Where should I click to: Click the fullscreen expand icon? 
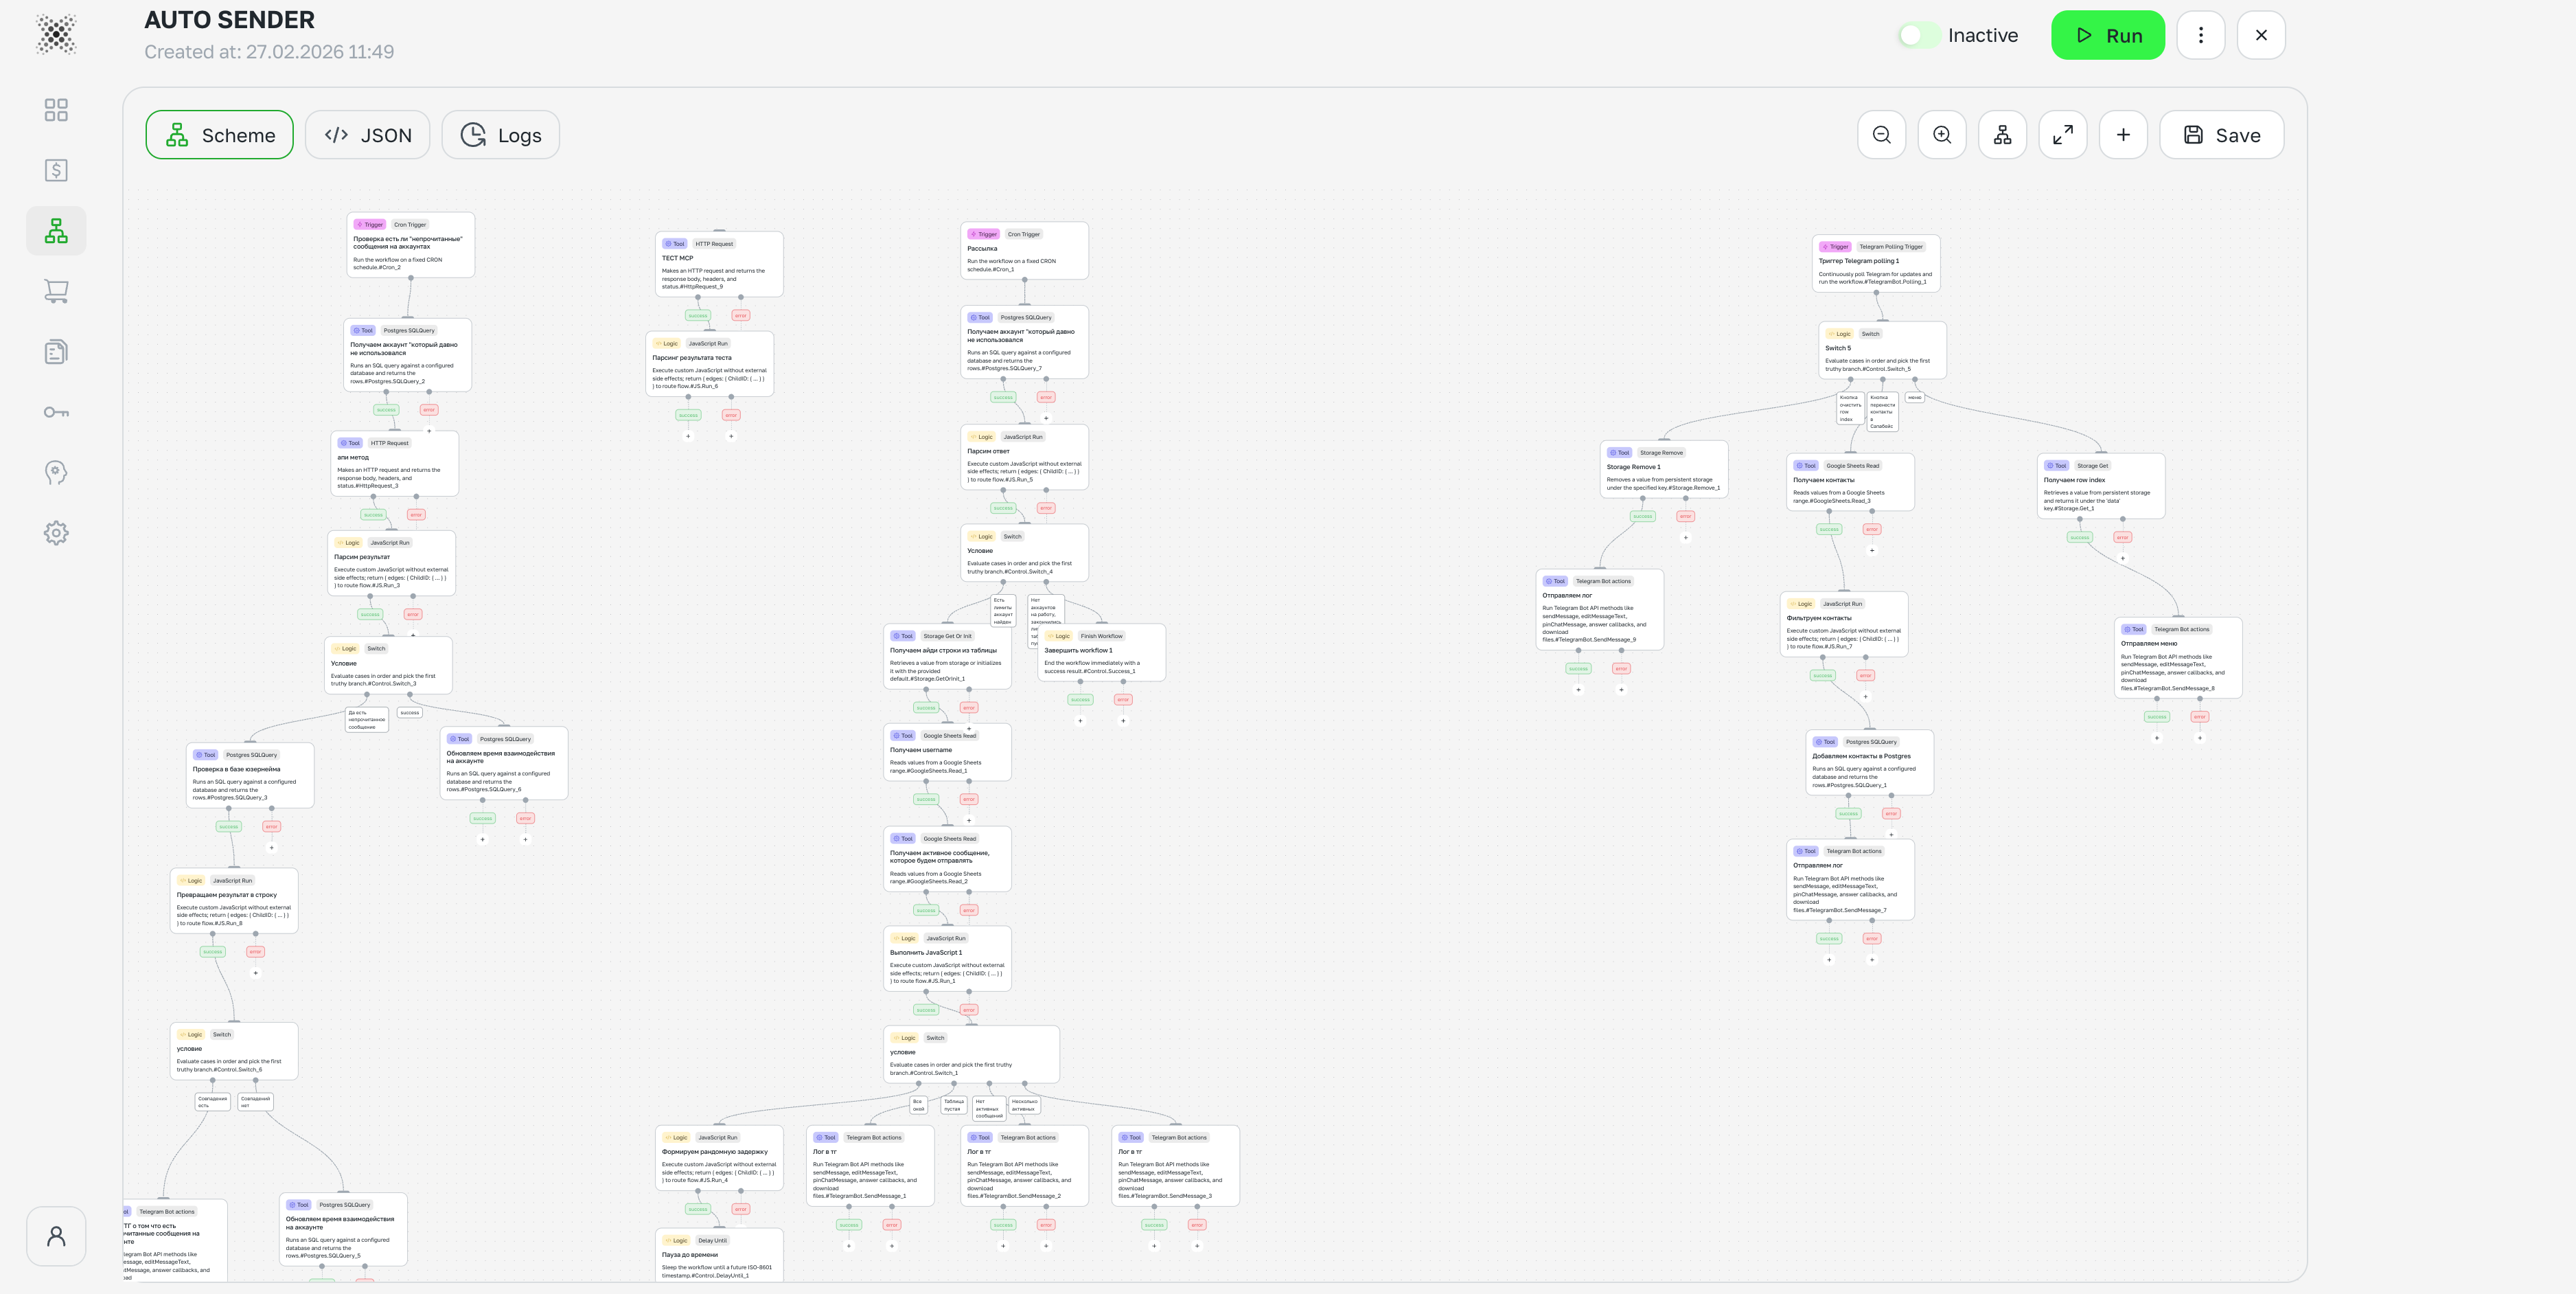click(x=2063, y=134)
